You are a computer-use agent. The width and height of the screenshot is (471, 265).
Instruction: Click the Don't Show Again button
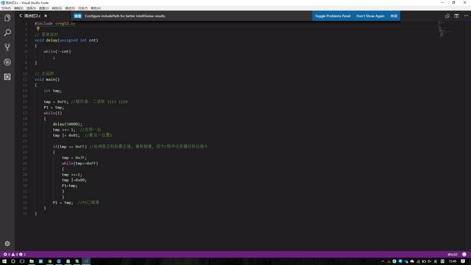click(370, 16)
